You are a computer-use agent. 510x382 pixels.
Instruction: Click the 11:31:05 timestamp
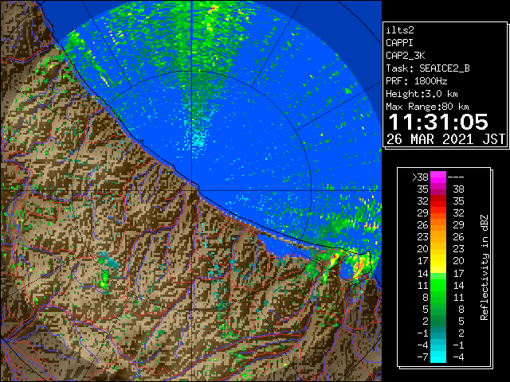(x=438, y=122)
